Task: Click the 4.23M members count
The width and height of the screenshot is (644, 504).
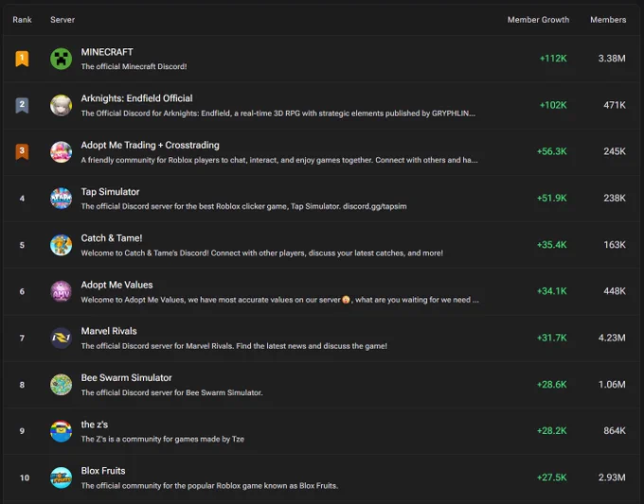Action: click(612, 338)
